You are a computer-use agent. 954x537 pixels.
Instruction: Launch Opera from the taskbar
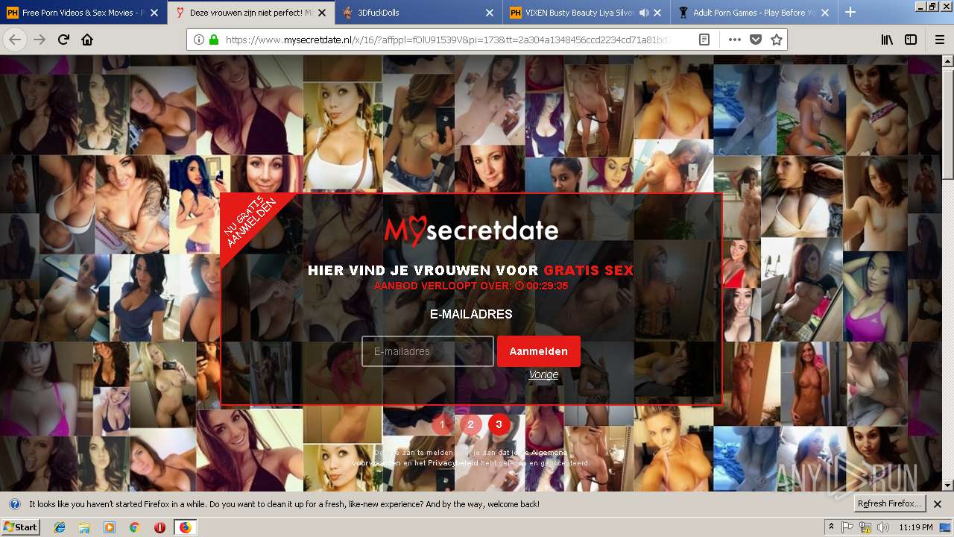pyautogui.click(x=159, y=527)
